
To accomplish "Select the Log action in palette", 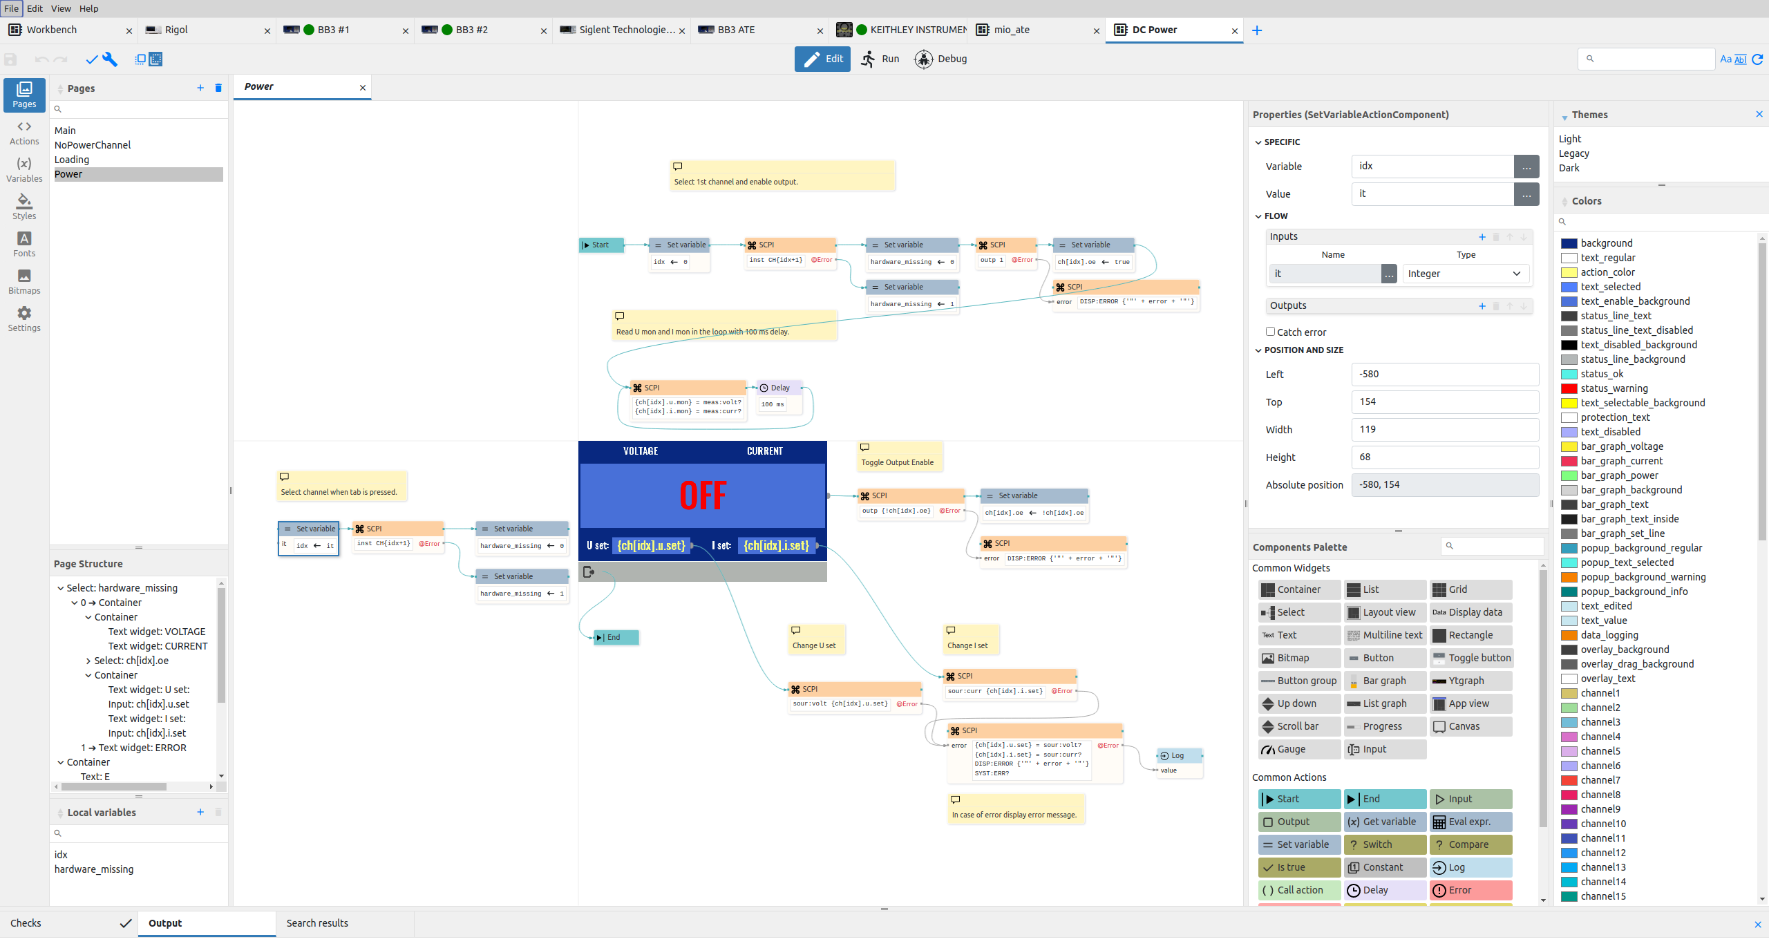I will point(1470,867).
